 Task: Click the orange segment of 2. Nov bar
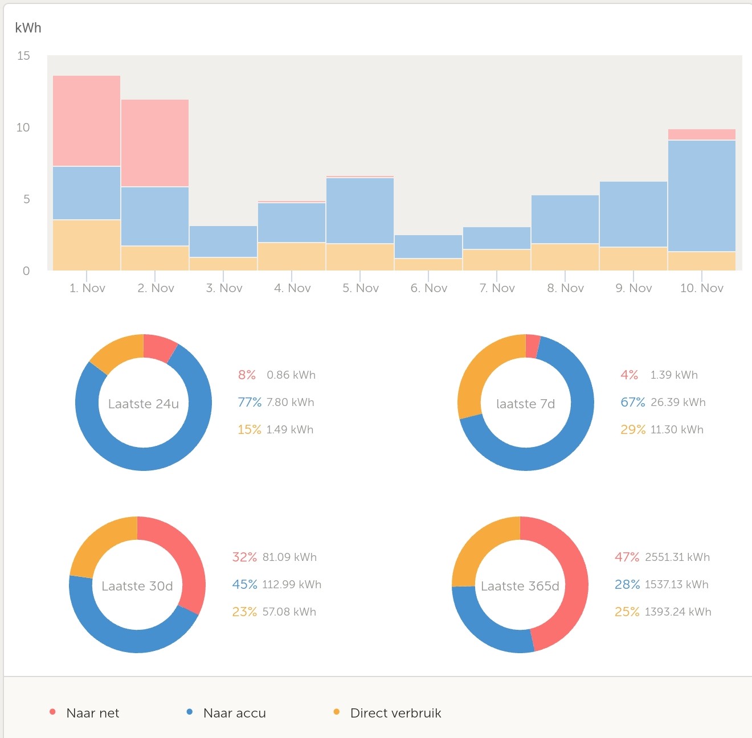pyautogui.click(x=155, y=258)
